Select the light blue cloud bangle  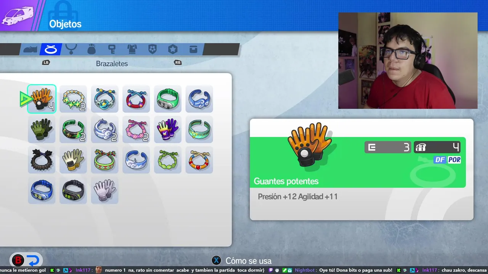tap(136, 160)
